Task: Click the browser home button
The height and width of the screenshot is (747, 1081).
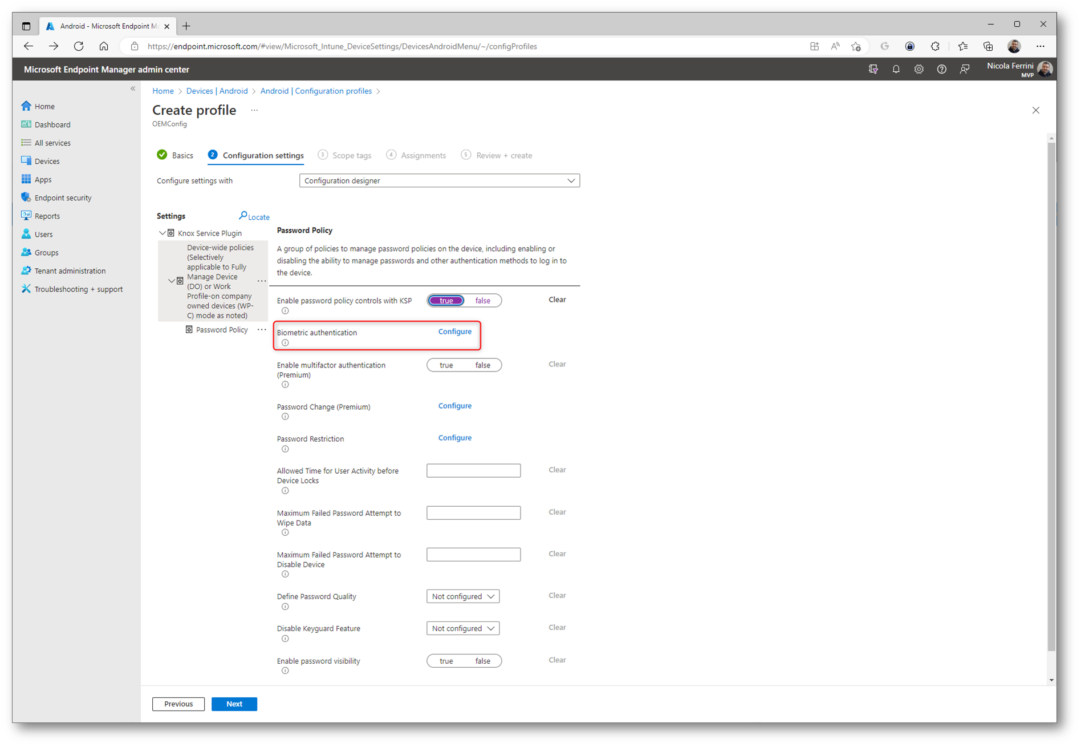Action: click(104, 46)
